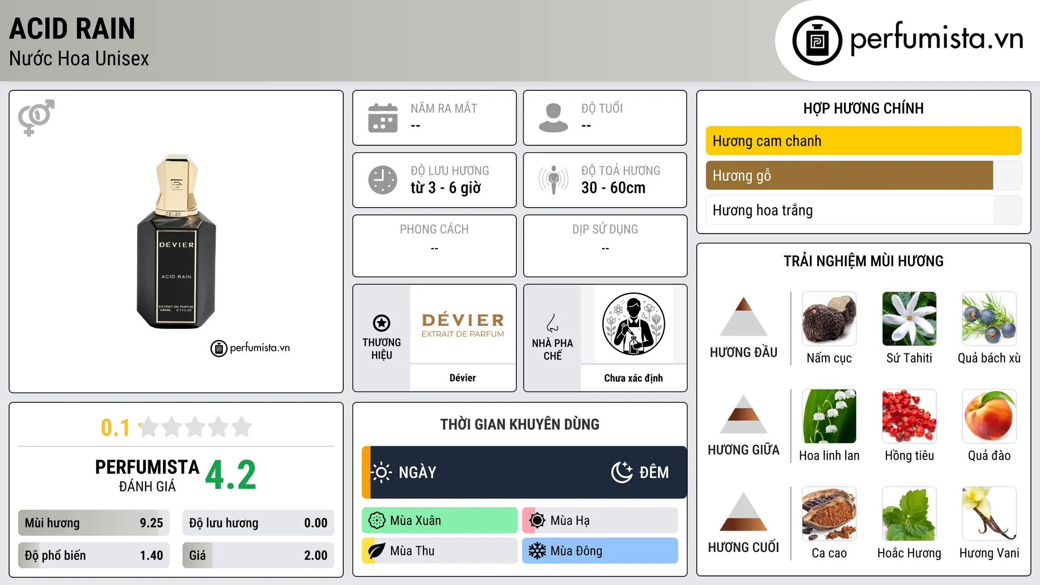Click the HƯƠNG GIỮA pyramid icon

743,414
